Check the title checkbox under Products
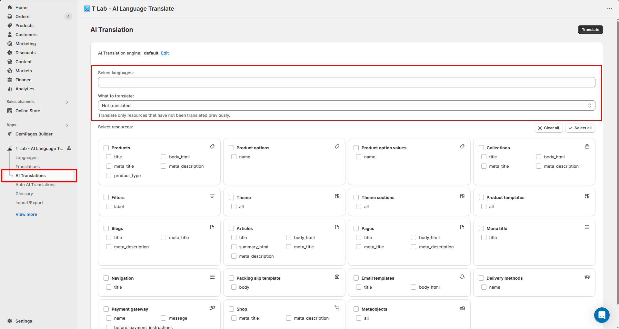This screenshot has height=329, width=619. [109, 157]
